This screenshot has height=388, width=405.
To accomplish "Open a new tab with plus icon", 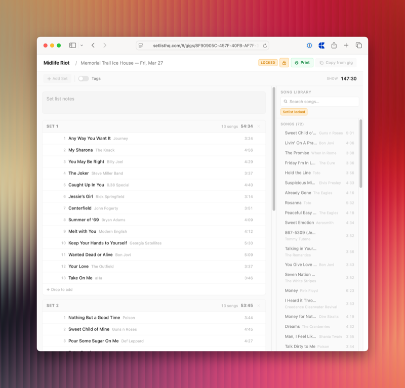I will (x=346, y=46).
